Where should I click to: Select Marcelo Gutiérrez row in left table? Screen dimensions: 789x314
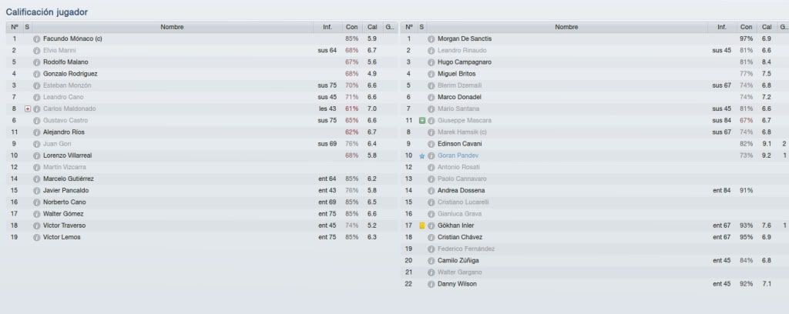click(x=201, y=179)
